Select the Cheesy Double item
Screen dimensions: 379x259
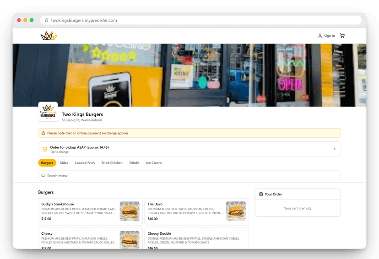coord(197,238)
